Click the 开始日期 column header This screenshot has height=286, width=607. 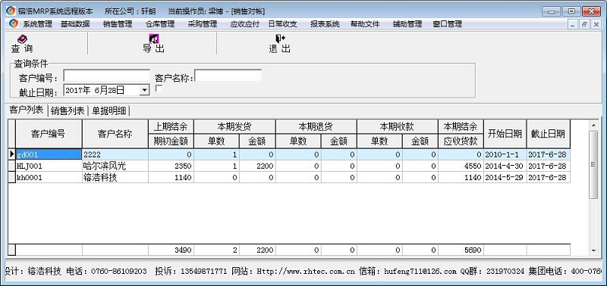pos(505,134)
